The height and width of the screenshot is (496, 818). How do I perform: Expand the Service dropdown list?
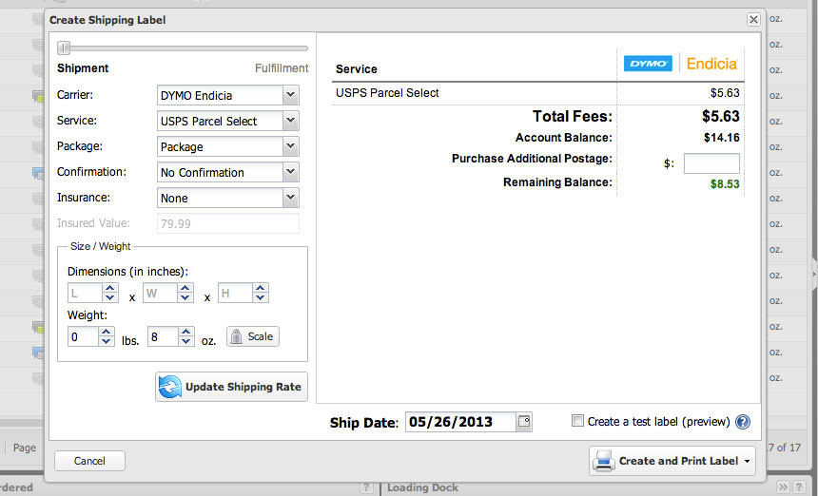click(227, 121)
